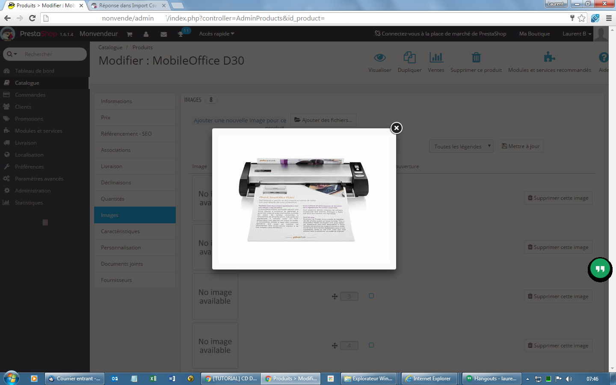Select the Caractéristiques product tab
This screenshot has width=616, height=385.
click(135, 231)
